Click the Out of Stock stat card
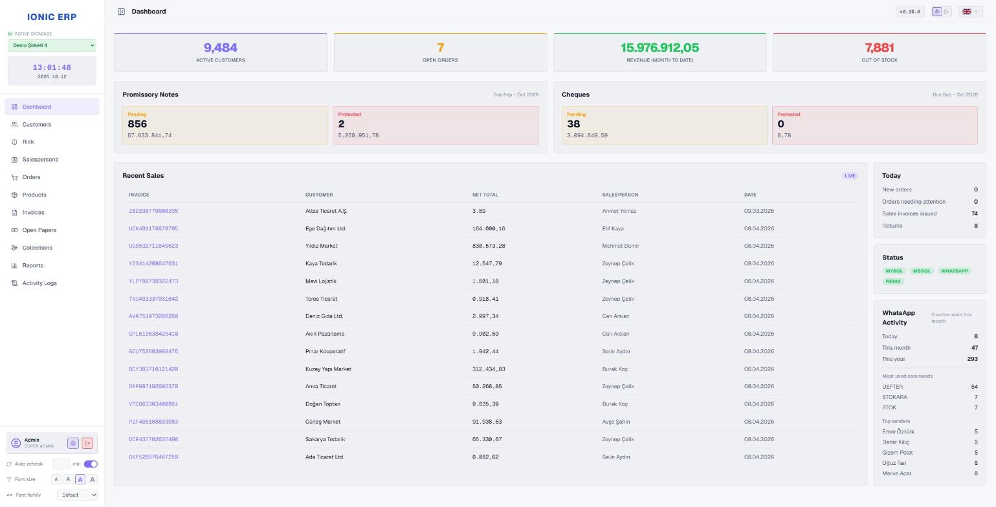Image resolution: width=996 pixels, height=507 pixels. coord(880,52)
